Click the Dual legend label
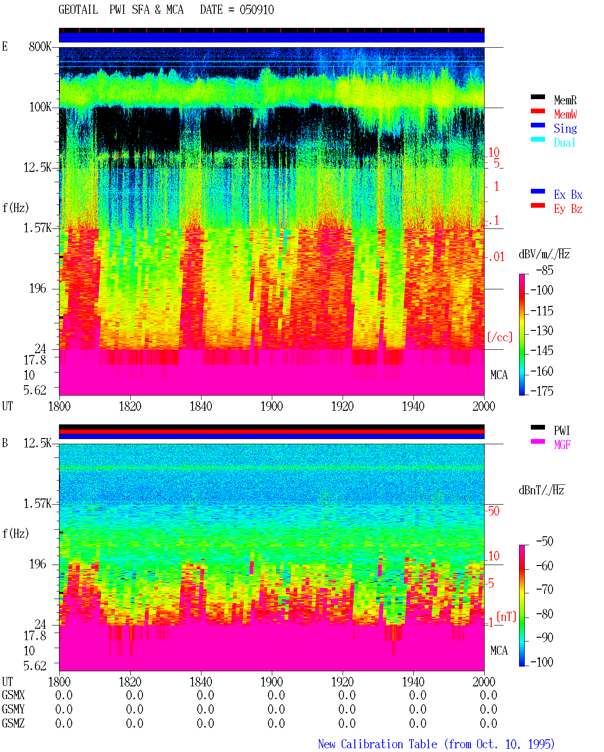Viewport: 604px width, 752px height. 565,143
